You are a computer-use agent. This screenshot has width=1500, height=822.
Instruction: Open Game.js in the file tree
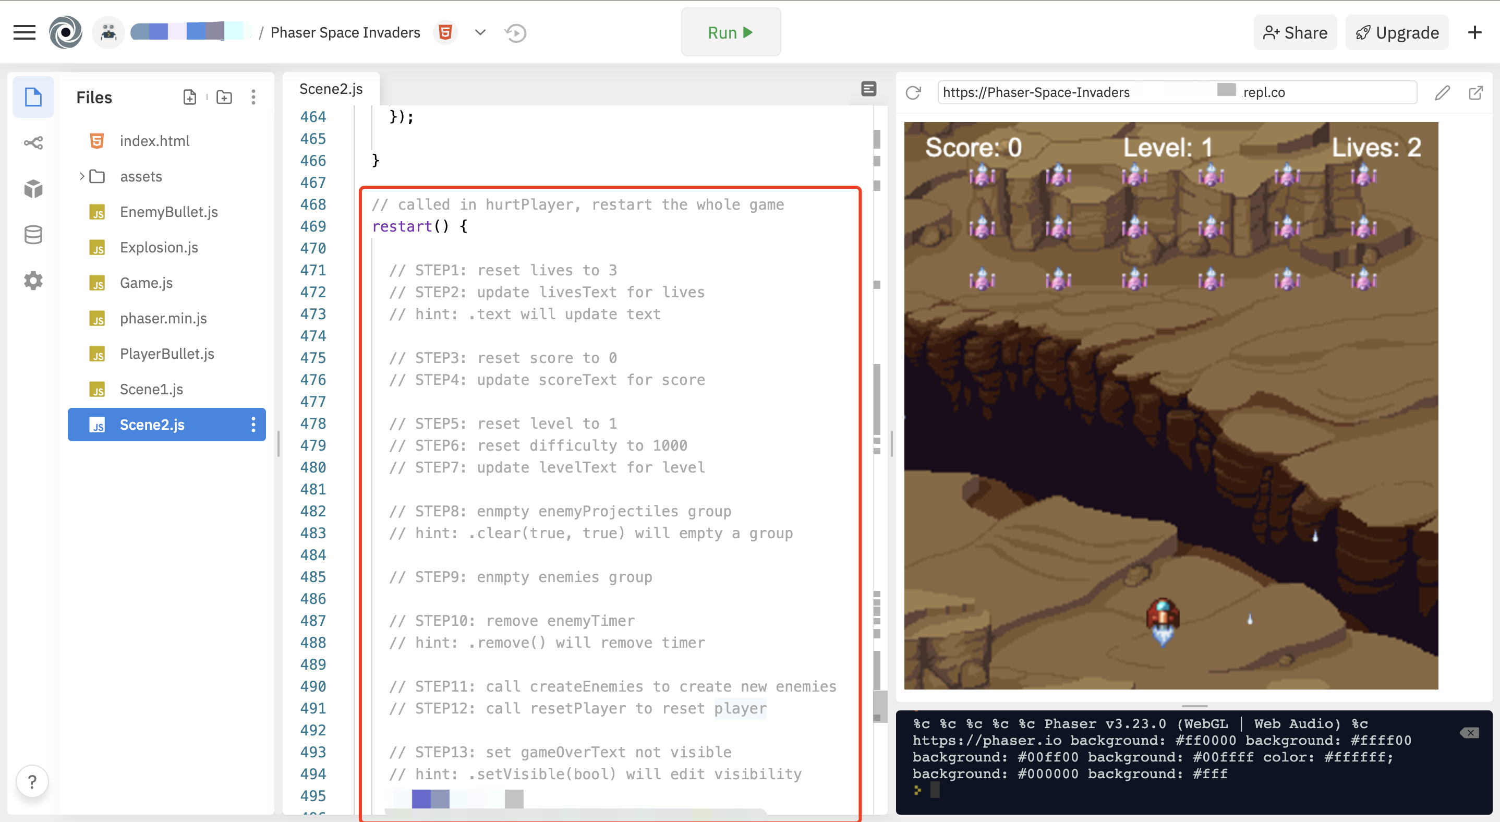pyautogui.click(x=146, y=283)
